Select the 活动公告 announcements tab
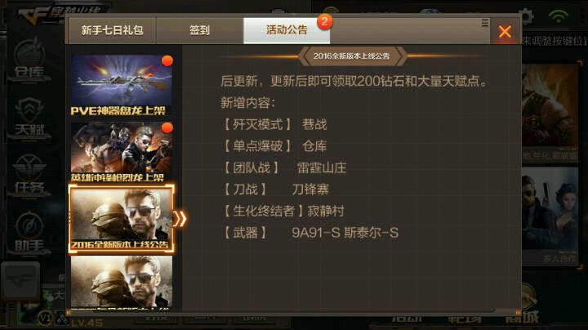The image size is (588, 330). [x=287, y=30]
